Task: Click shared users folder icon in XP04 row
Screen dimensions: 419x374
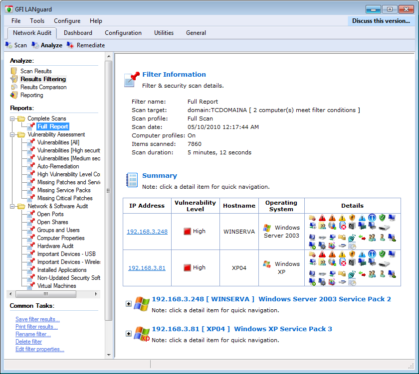Action: tap(322, 262)
